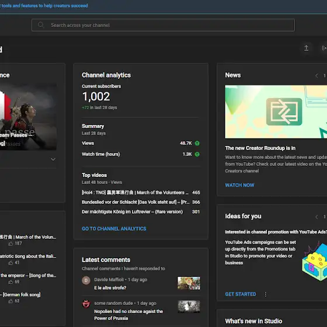Click the 48.7K views value
The width and height of the screenshot is (327, 327).
point(186,143)
